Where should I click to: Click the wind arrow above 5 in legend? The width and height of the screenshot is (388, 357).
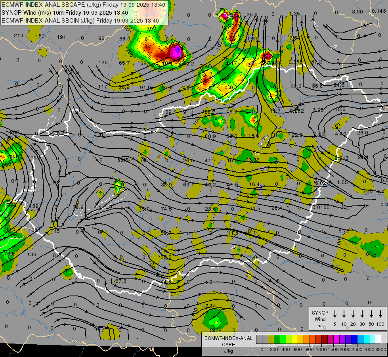[x=335, y=314]
